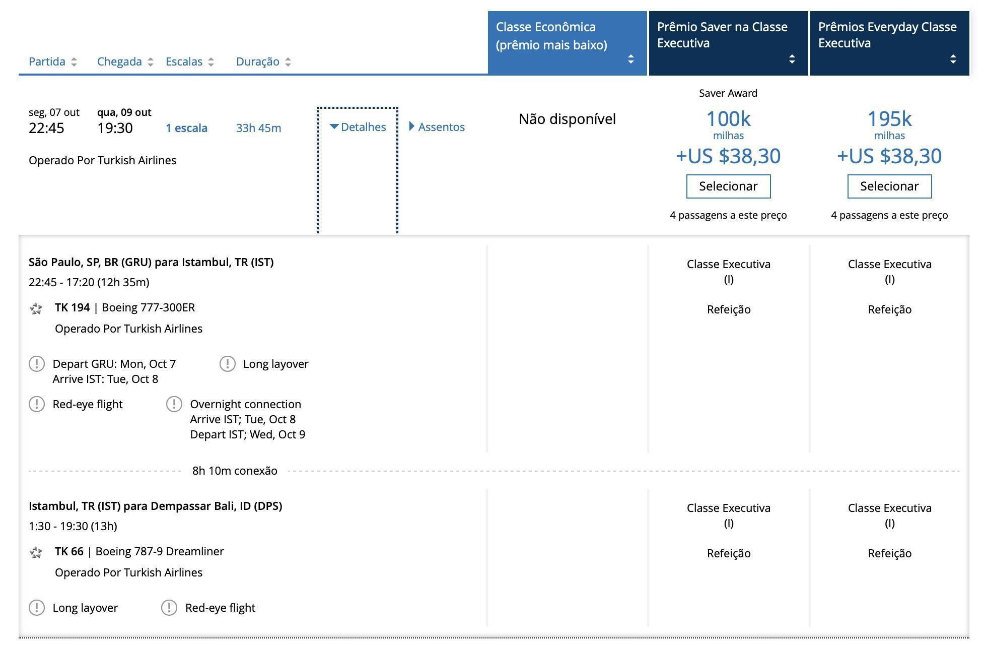Click Istambul (IST) para Dempassar Bali heading
This screenshot has width=984, height=646.
[155, 506]
